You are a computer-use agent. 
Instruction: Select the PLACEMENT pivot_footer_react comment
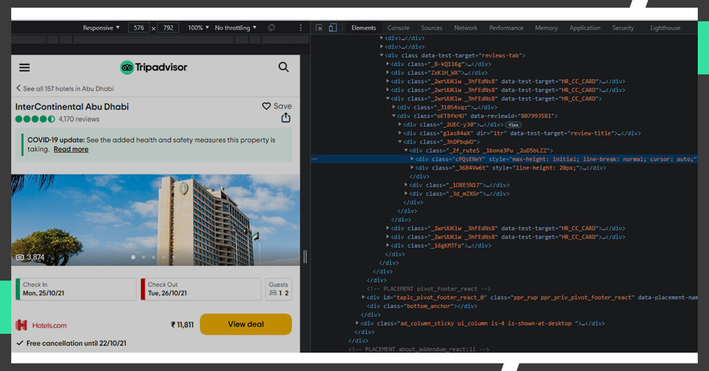[428, 289]
